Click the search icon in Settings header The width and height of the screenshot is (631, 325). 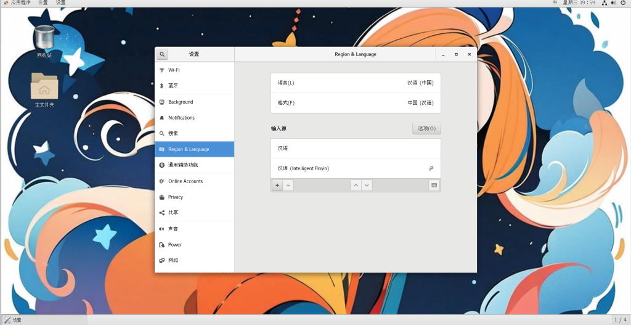161,54
